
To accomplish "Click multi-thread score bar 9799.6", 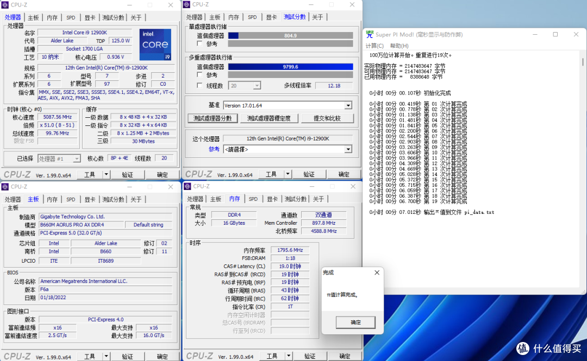I will coord(290,67).
